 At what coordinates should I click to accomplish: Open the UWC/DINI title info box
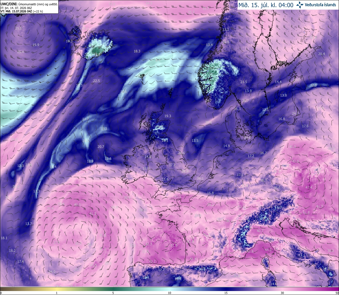(29, 7)
